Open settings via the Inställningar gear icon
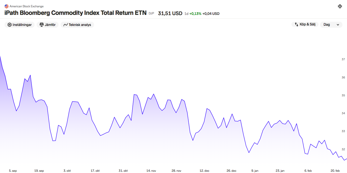Screen dimensions: 347x173 click(10, 25)
